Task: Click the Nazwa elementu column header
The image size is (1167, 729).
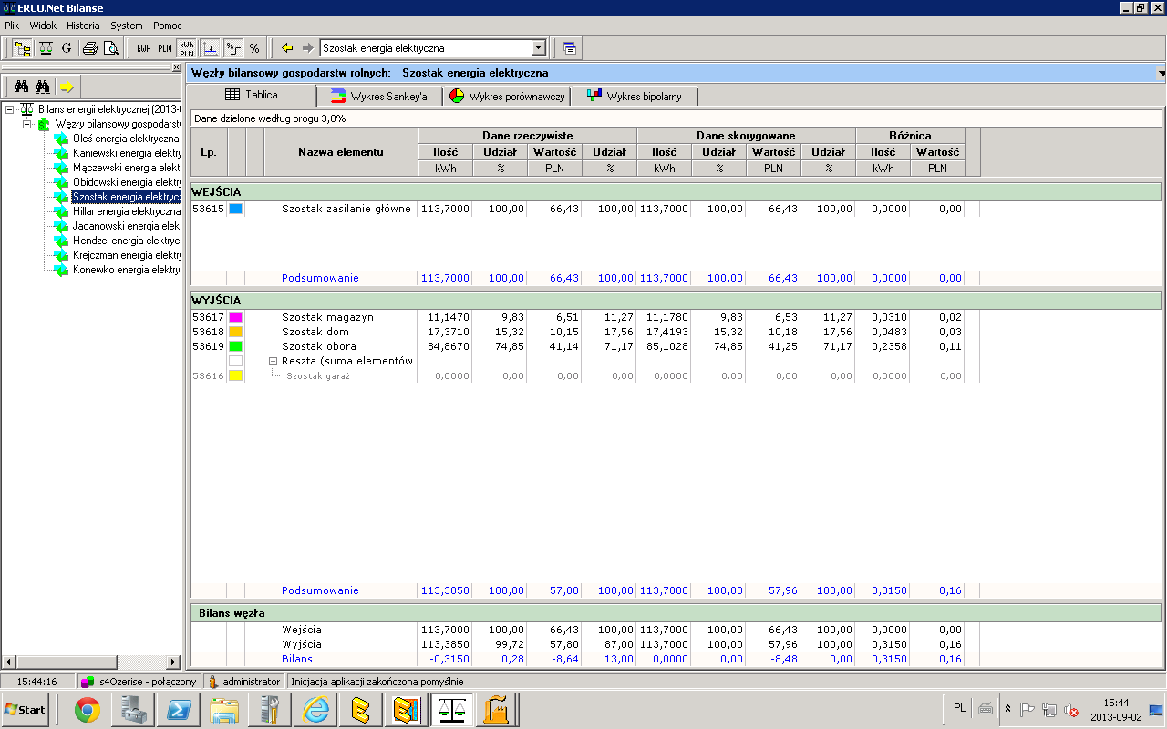Action: pyautogui.click(x=340, y=151)
